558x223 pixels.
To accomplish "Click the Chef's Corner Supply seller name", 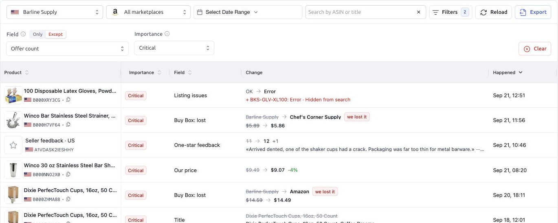I will (x=315, y=117).
